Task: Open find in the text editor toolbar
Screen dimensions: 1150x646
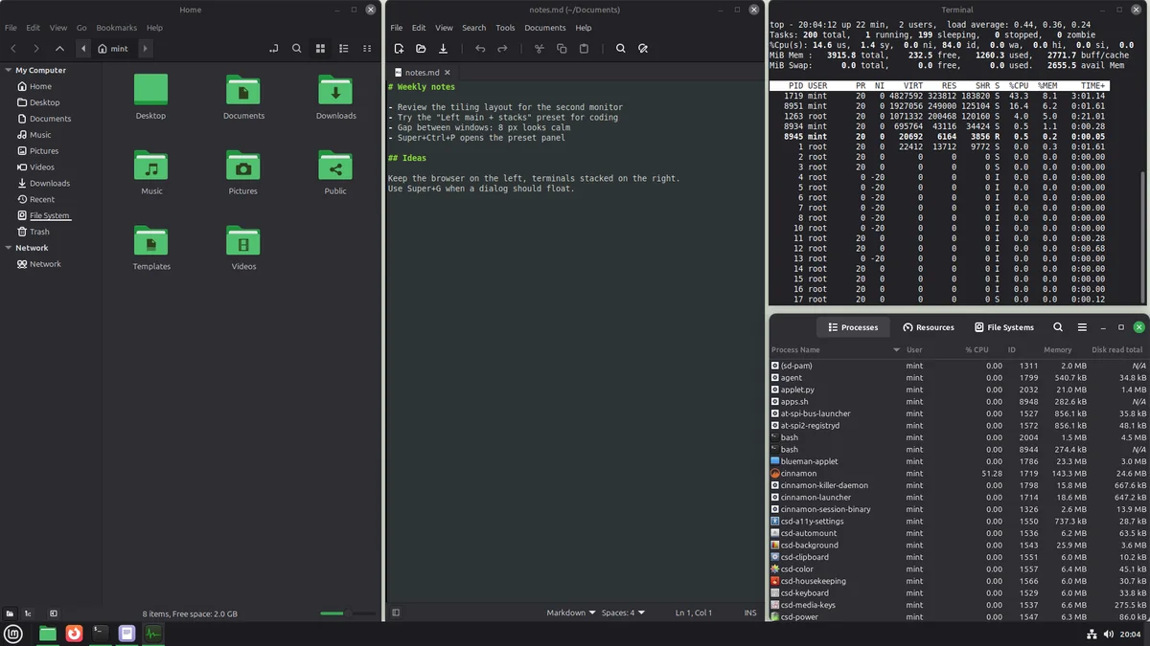Action: tap(621, 48)
